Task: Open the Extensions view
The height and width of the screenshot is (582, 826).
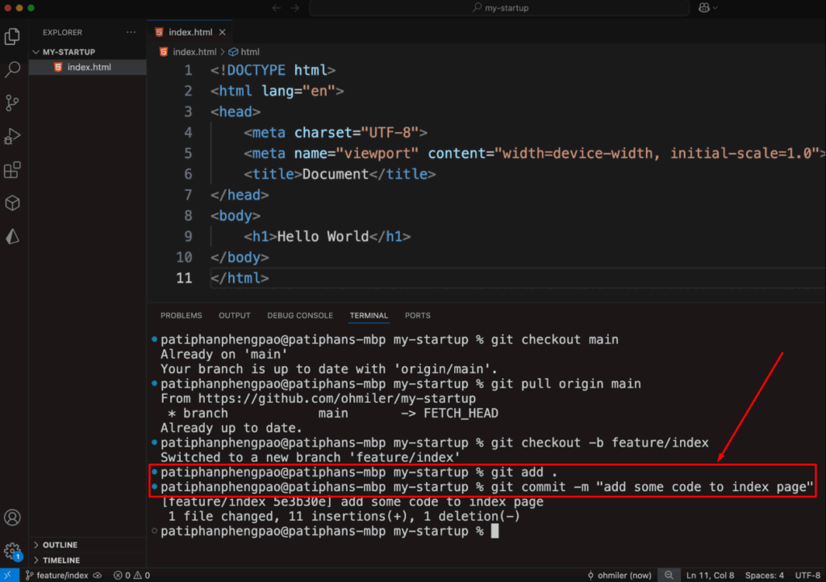Action: tap(12, 170)
